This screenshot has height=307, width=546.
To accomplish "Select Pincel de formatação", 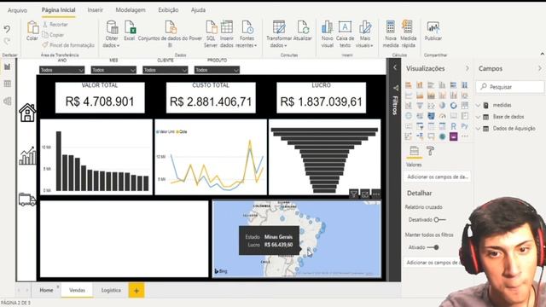I will click(x=68, y=45).
